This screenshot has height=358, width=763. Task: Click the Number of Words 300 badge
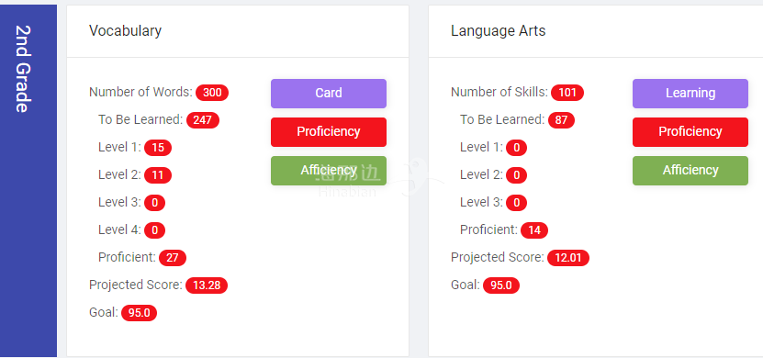[x=212, y=93]
